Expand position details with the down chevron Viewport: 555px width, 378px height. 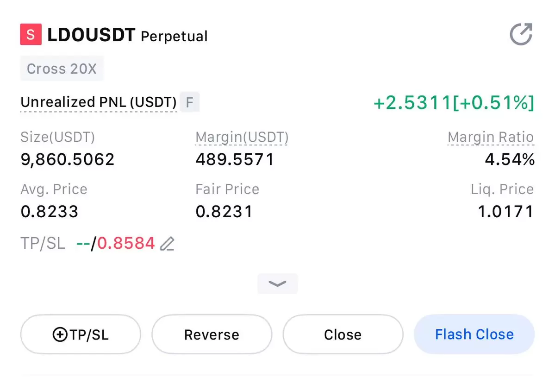pyautogui.click(x=278, y=283)
